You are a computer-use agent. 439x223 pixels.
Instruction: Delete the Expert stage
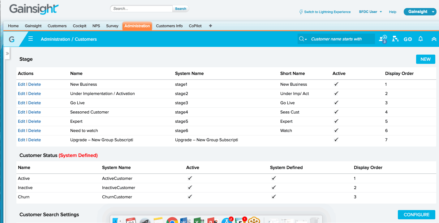35,121
